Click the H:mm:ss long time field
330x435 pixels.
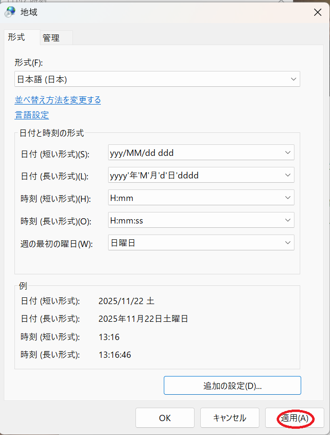(x=192, y=220)
